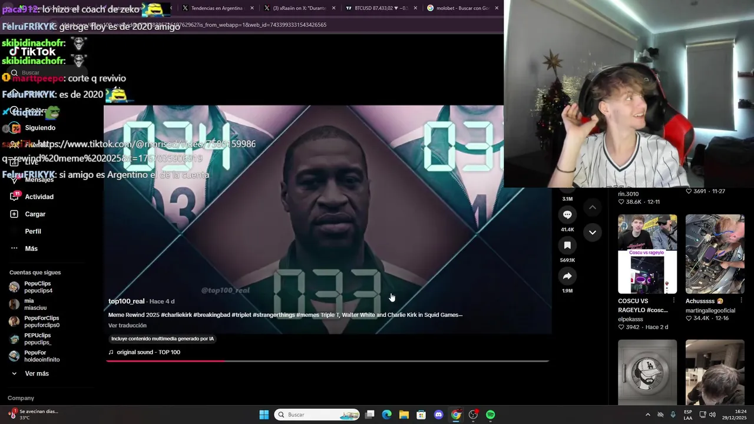754x424 pixels.
Task: Close the Tendencias en Argentina tab
Action: click(x=253, y=8)
